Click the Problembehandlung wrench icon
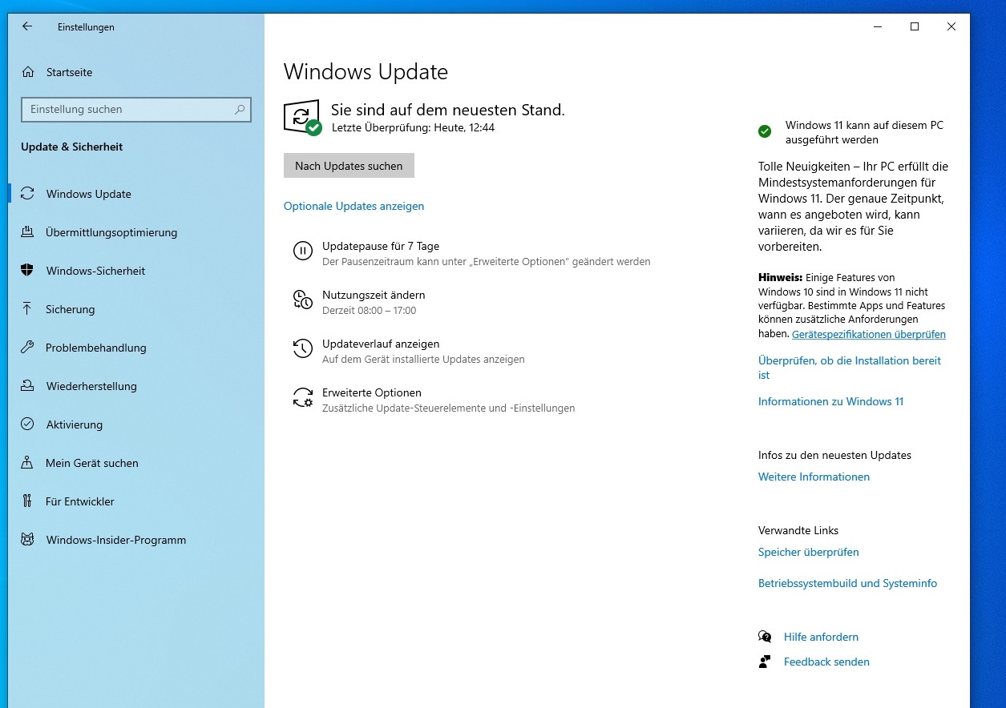The width and height of the screenshot is (1006, 708). coord(27,348)
